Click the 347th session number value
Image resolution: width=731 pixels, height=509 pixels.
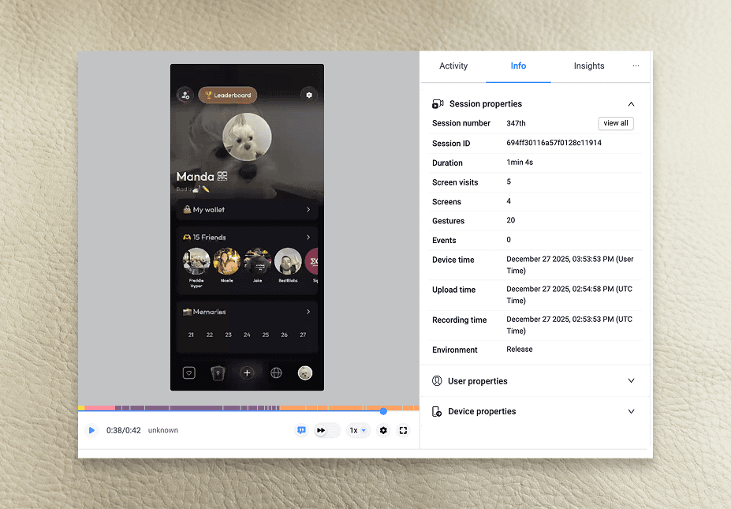[516, 123]
